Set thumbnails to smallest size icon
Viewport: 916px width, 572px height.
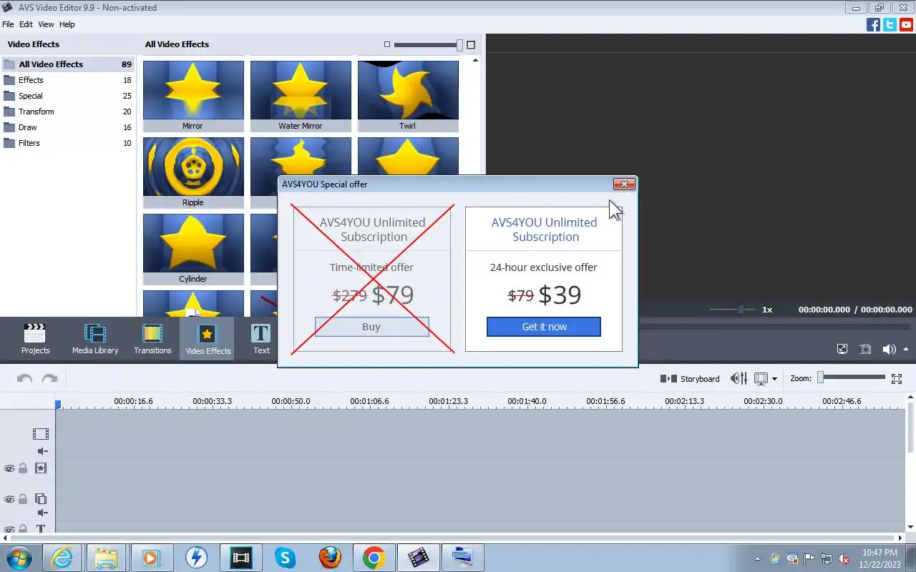pos(387,45)
